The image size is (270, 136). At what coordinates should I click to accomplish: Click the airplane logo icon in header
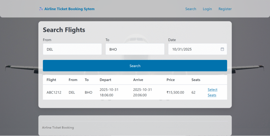41,9
